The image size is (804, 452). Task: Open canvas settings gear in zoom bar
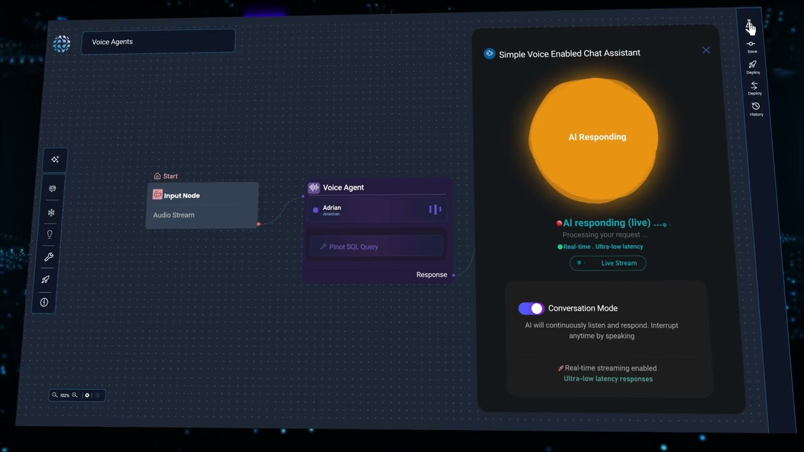click(87, 395)
